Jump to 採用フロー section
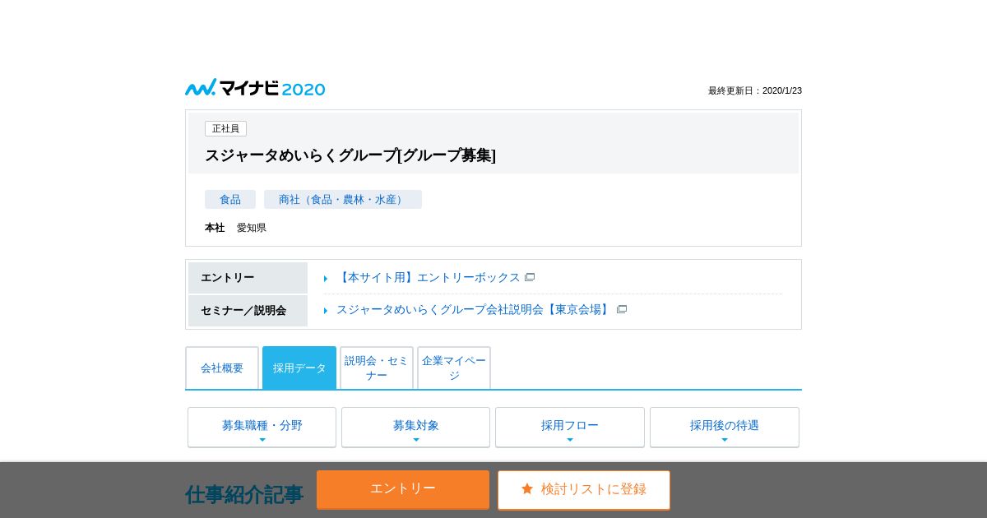 click(x=570, y=427)
